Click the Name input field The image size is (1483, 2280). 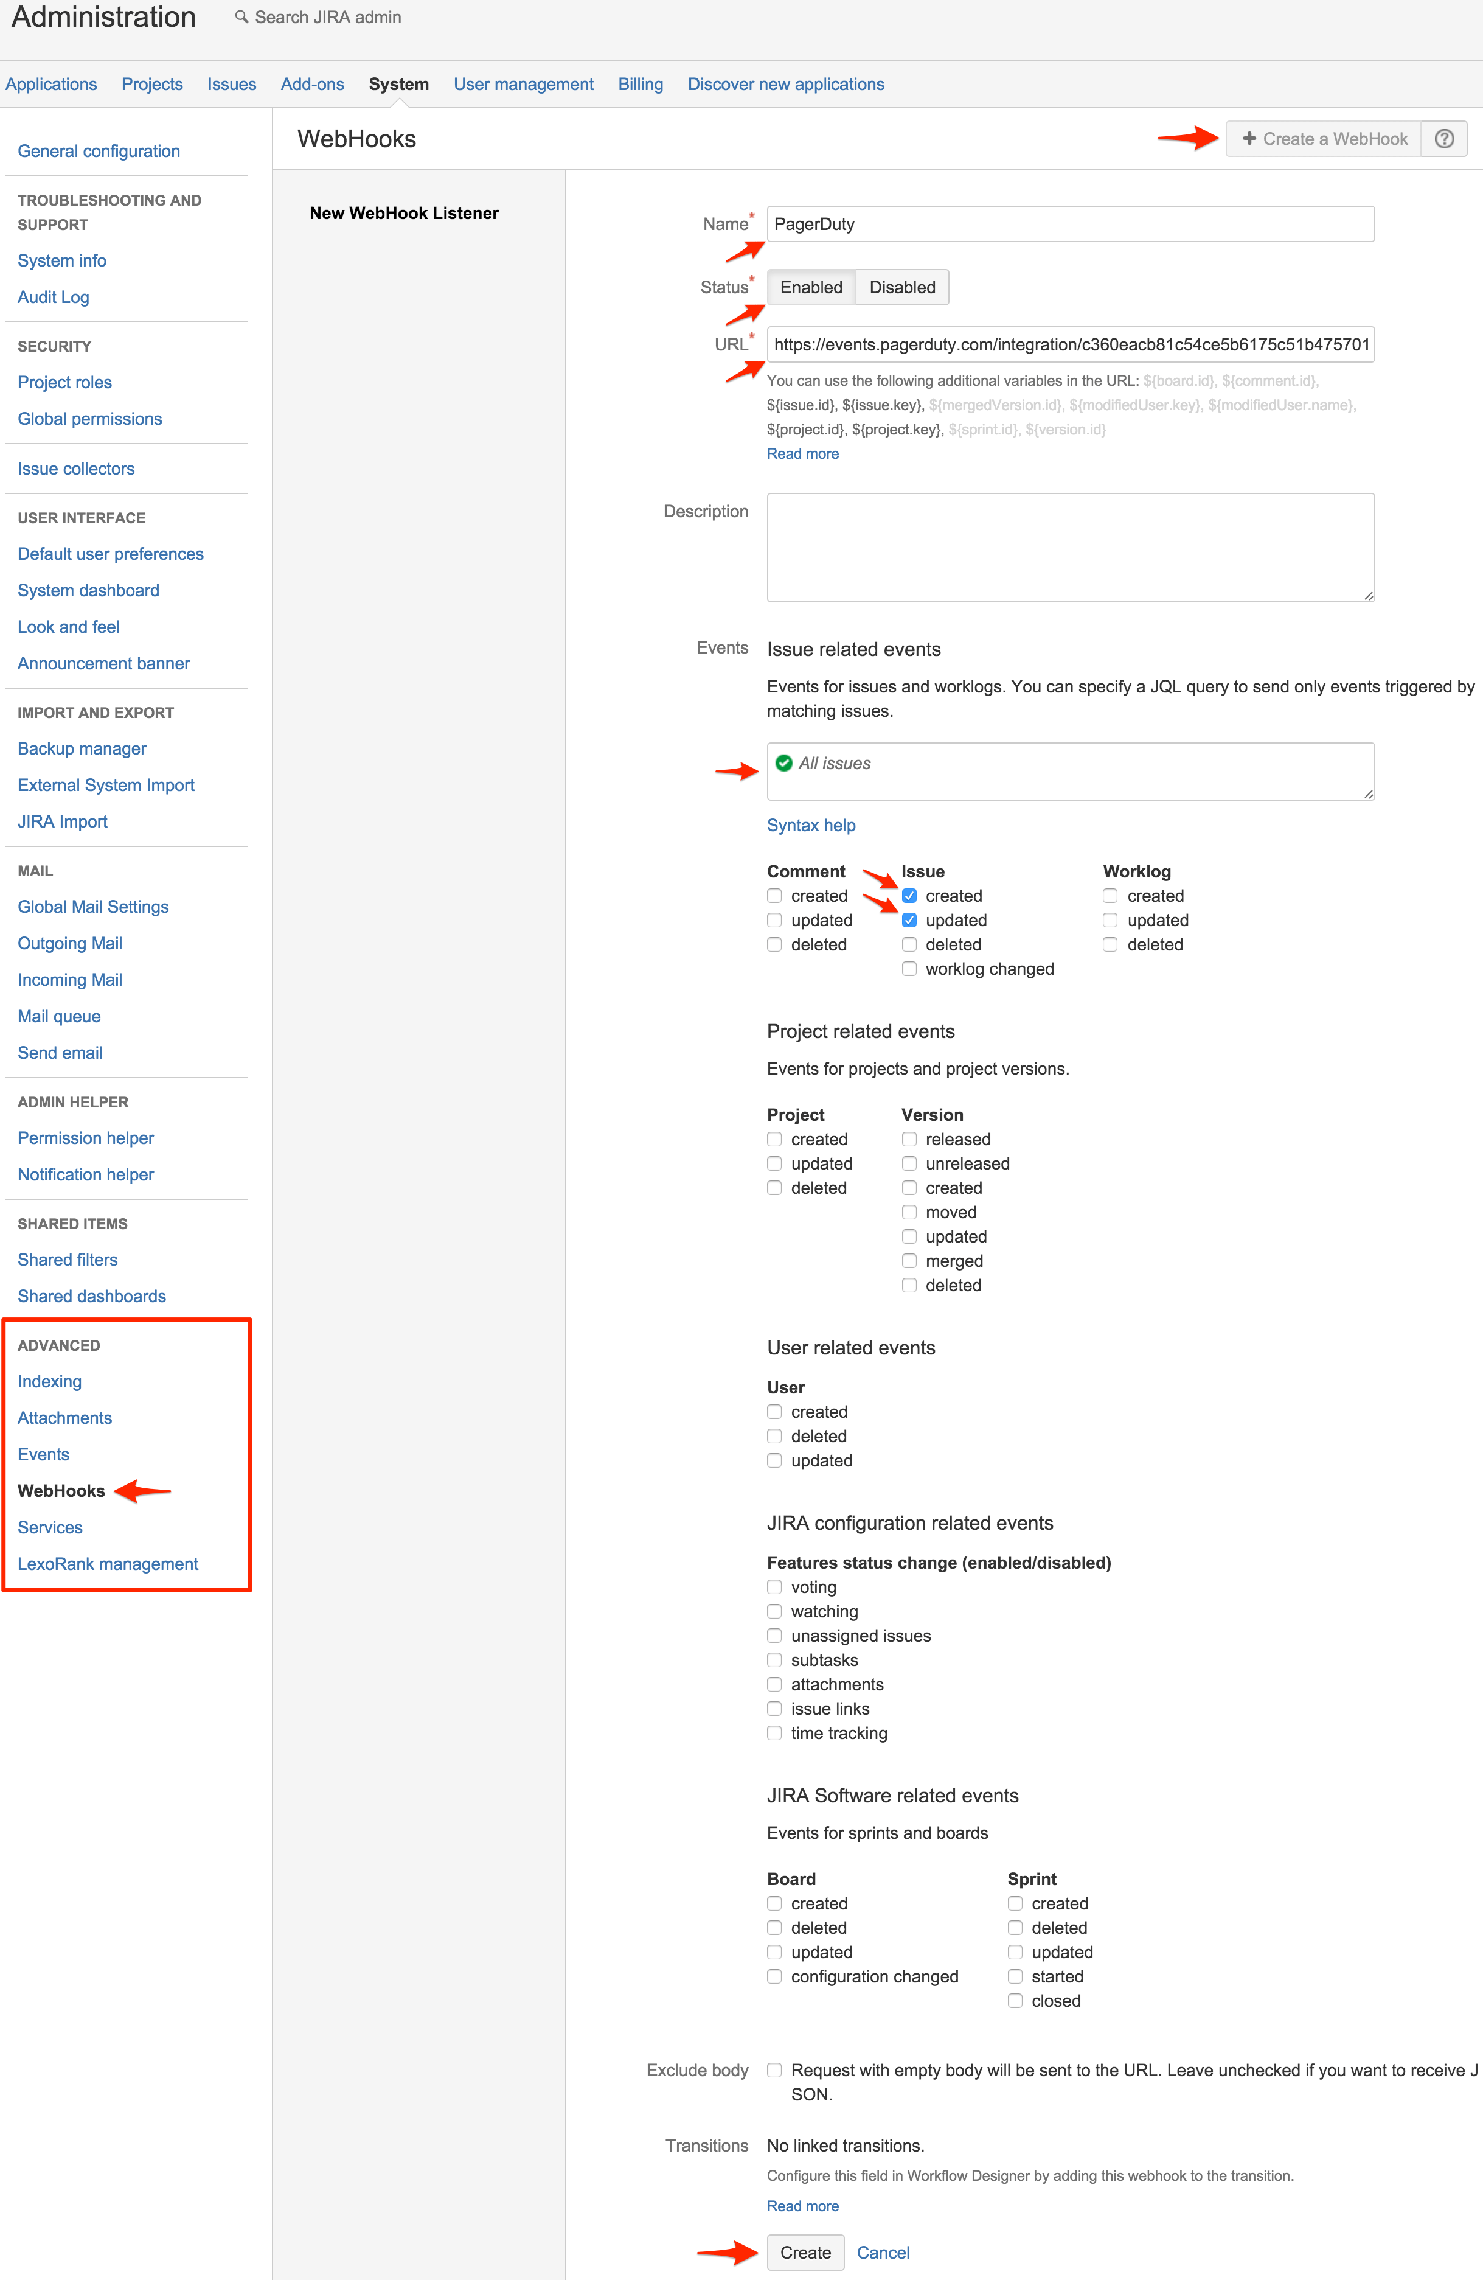(1071, 224)
